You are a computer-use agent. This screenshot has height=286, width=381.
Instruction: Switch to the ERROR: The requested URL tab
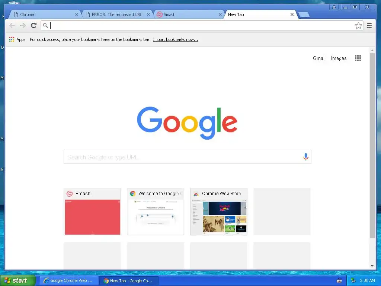point(116,15)
